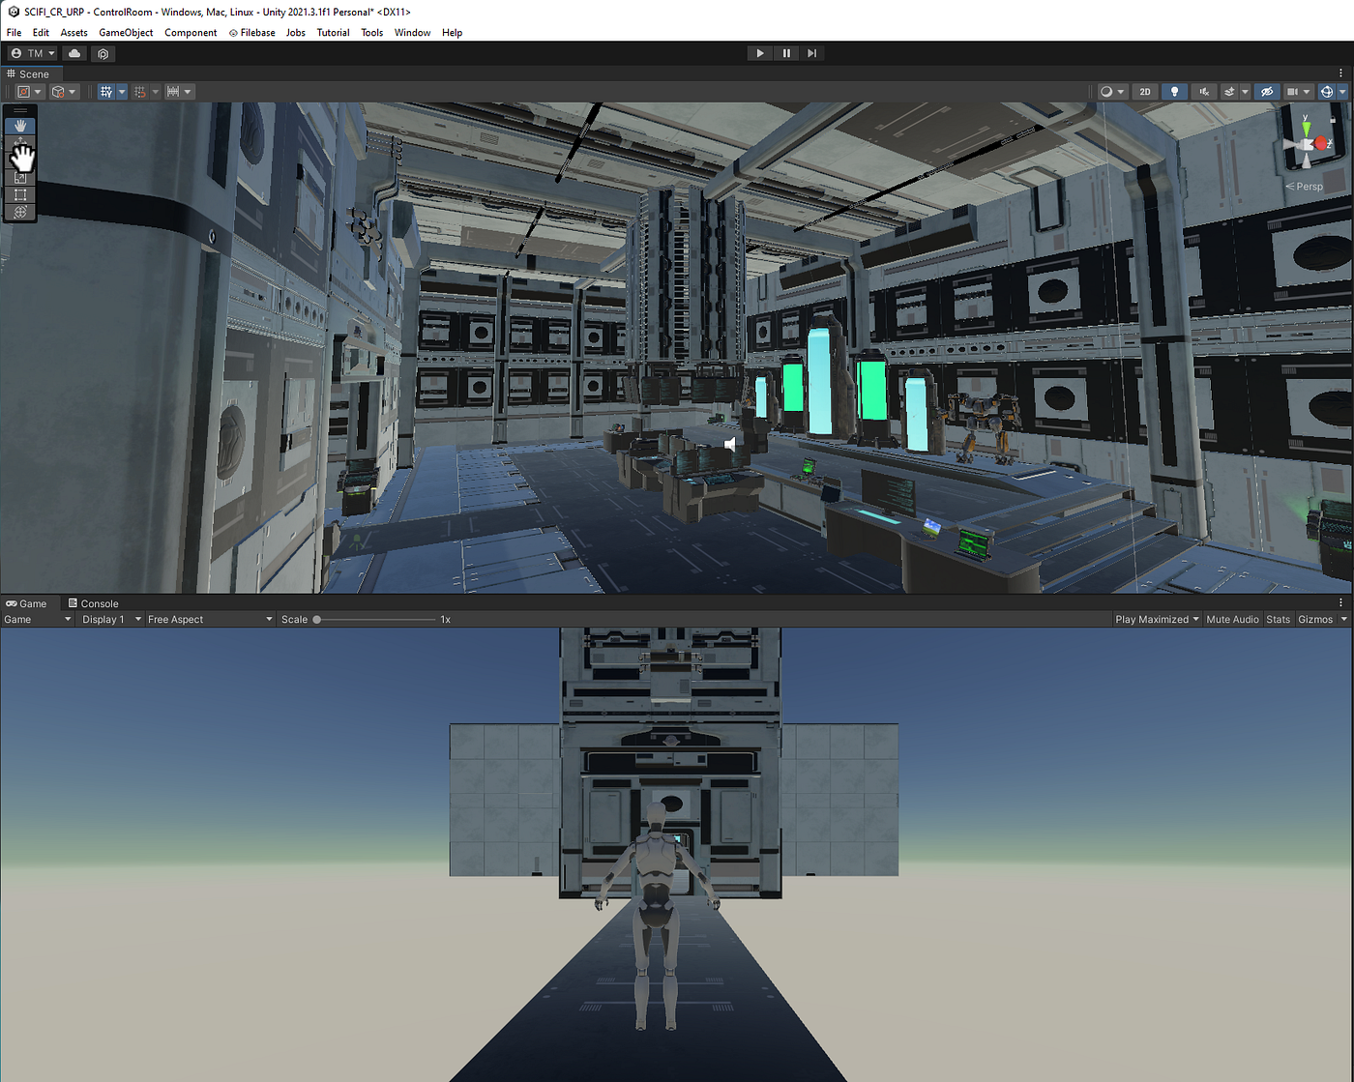This screenshot has width=1354, height=1082.
Task: Open Scene tab kebab options menu
Action: point(1340,73)
